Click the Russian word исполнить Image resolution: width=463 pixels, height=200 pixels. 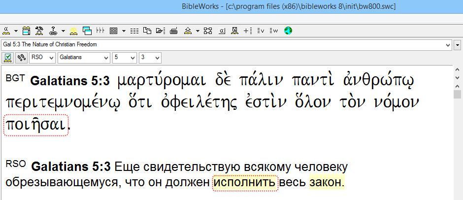point(245,183)
